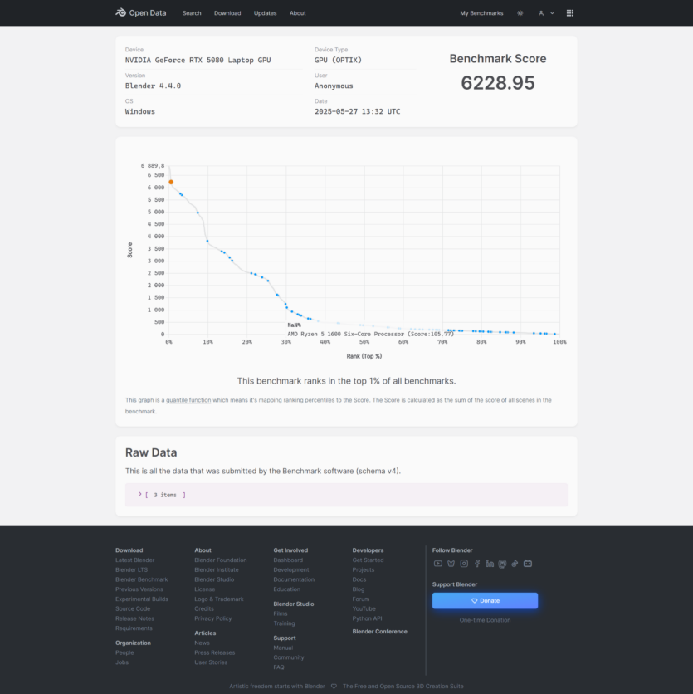Open YouTube text link under Developers
Screen dimensions: 693x694
pyautogui.click(x=364, y=608)
